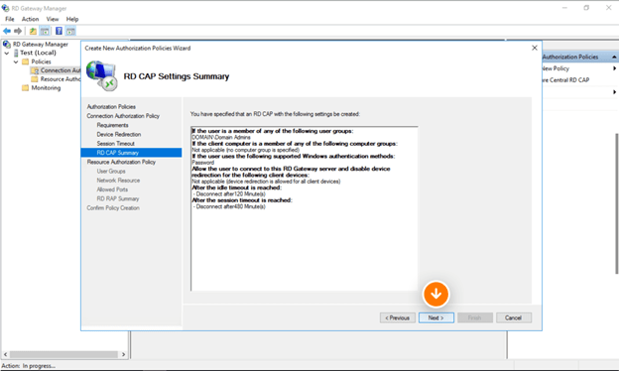Viewport: 619px width, 371px height.
Task: Select Confirm Policy Creation wizard step
Action: [x=113, y=208]
